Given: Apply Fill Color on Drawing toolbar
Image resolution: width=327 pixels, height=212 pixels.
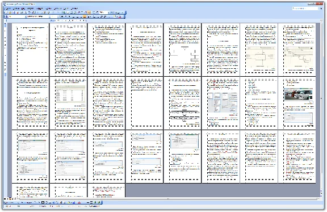Looking at the screenshot, I should click(x=69, y=202).
